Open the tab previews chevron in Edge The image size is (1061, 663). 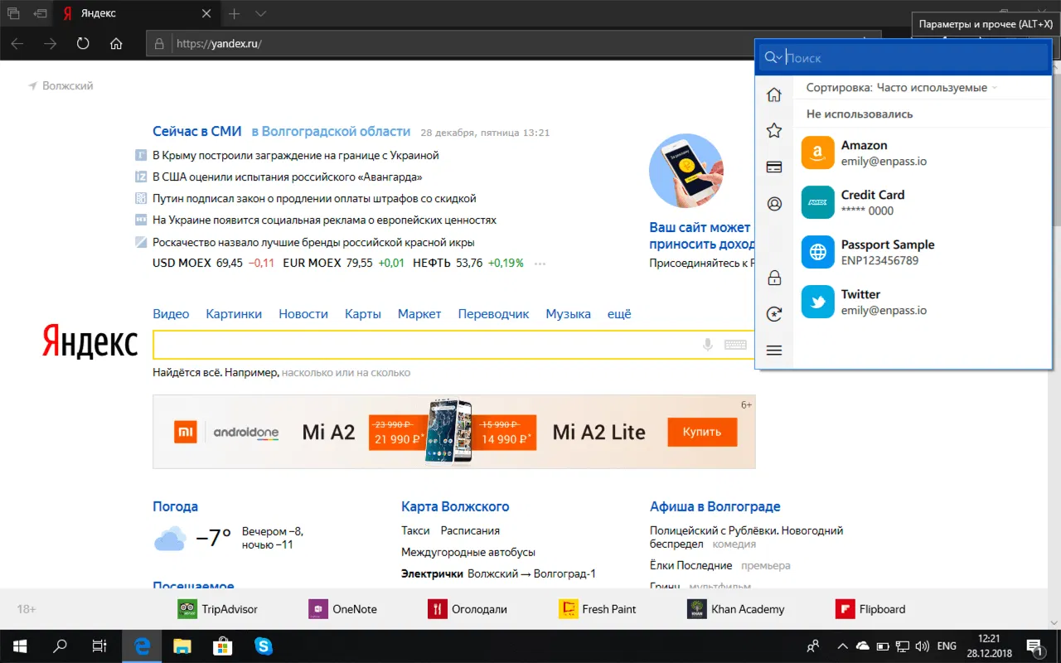(x=260, y=14)
